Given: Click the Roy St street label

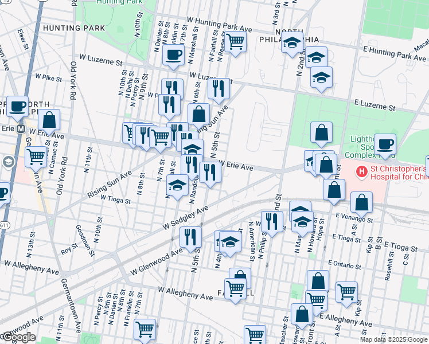Looking at the screenshot, I should [x=69, y=249].
